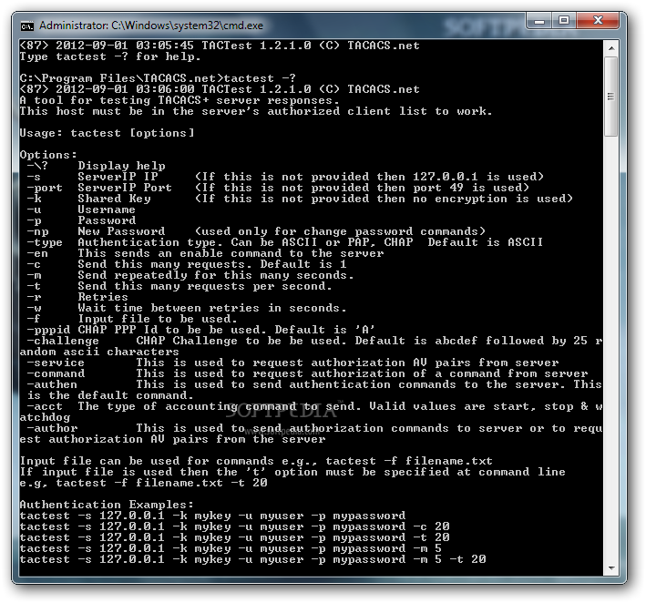This screenshot has height=603, width=646.
Task: Click the 'Options:' heading text
Action: [48, 155]
